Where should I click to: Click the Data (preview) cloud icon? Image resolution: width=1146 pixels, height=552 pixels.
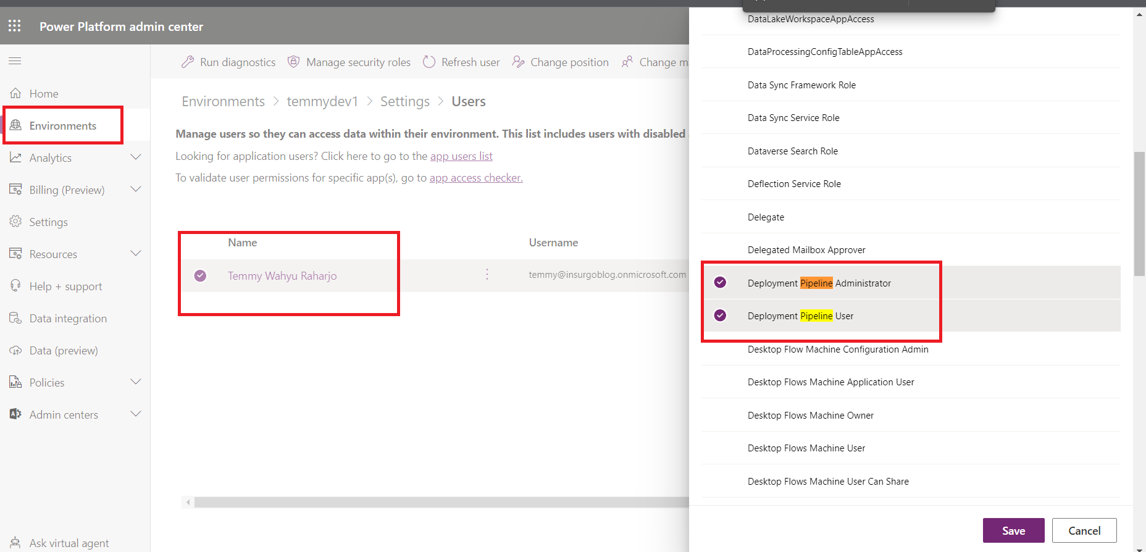pyautogui.click(x=15, y=350)
